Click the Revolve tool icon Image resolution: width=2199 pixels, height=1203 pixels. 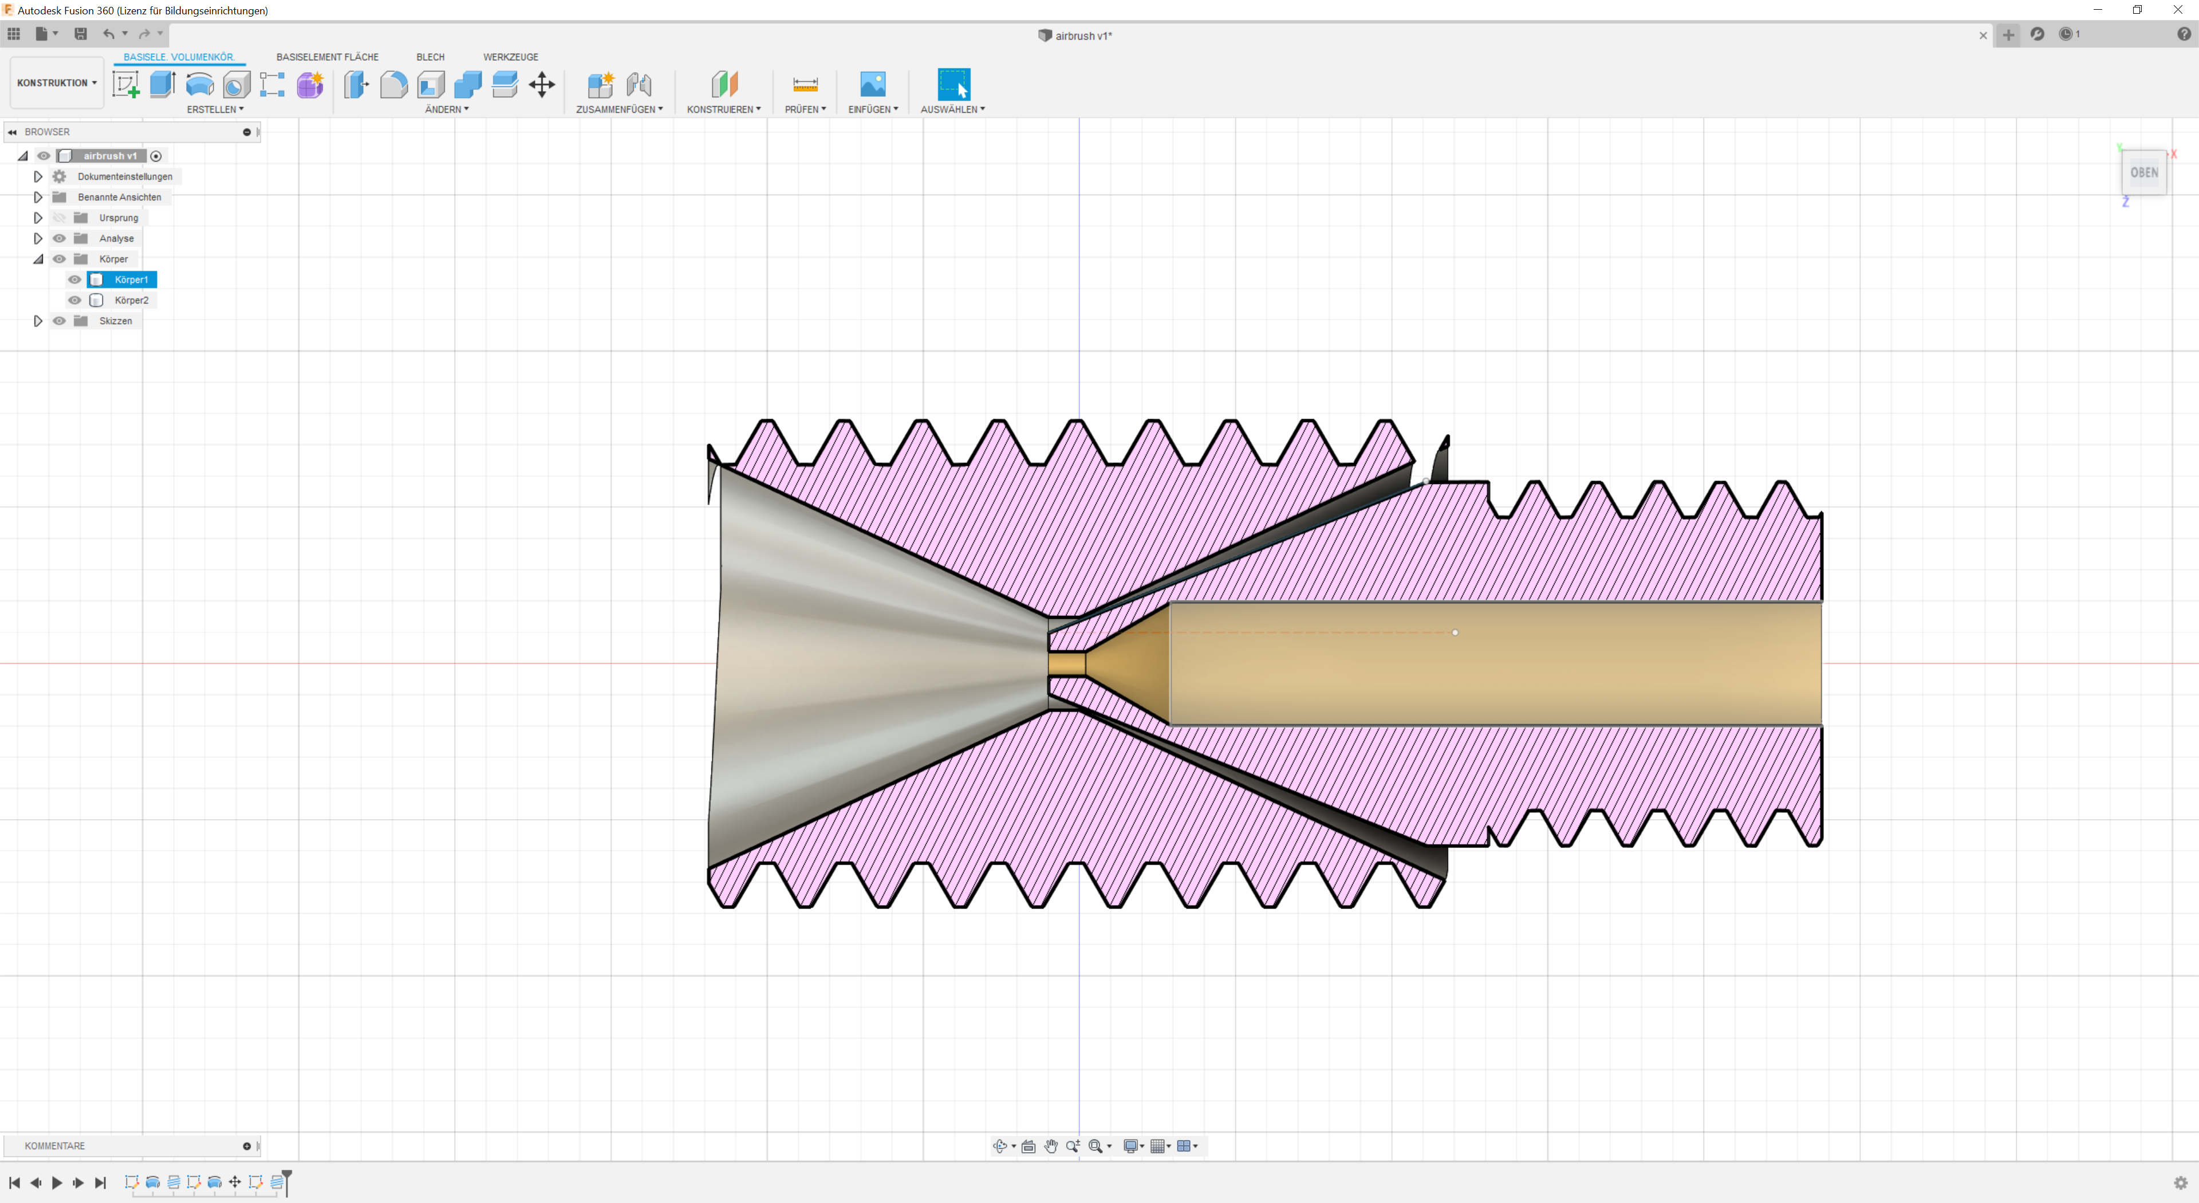pyautogui.click(x=200, y=85)
